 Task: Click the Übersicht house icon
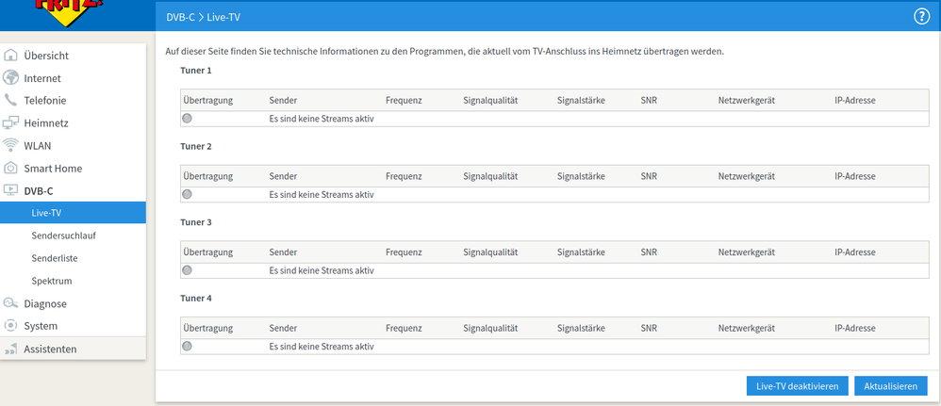click(11, 56)
